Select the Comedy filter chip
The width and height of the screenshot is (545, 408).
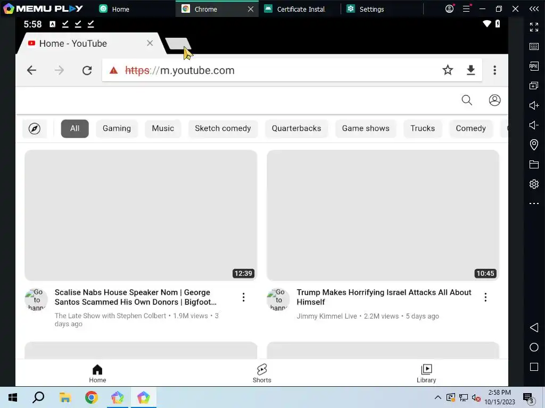click(470, 129)
